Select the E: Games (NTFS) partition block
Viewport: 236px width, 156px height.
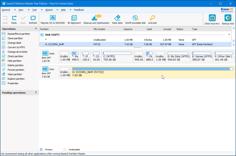(202, 56)
